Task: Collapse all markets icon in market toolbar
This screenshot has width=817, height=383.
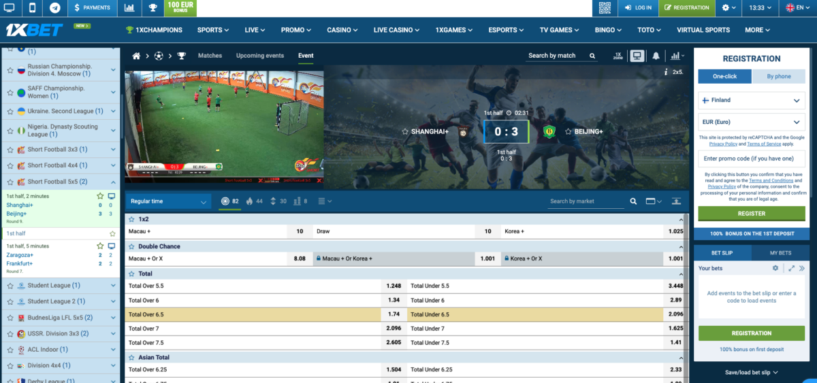Action: (676, 201)
